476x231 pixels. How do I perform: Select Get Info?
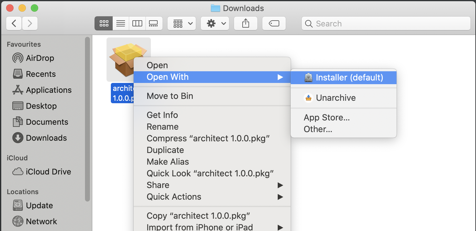pos(212,115)
